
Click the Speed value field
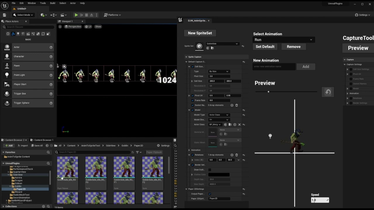coord(320,200)
